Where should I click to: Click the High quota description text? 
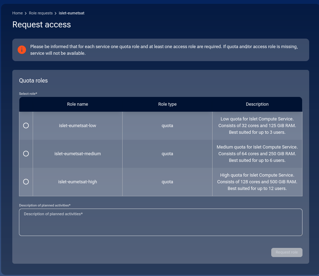pyautogui.click(x=257, y=182)
